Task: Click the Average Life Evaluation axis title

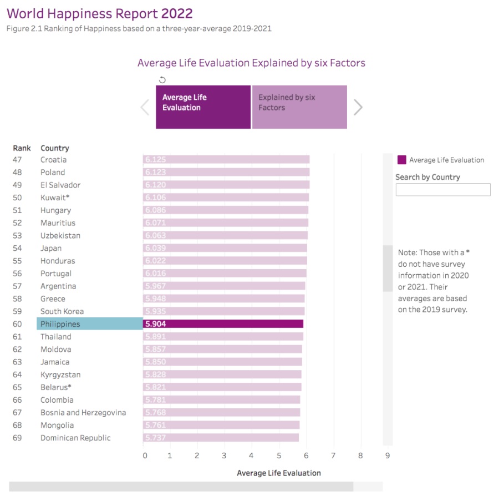Action: [278, 473]
